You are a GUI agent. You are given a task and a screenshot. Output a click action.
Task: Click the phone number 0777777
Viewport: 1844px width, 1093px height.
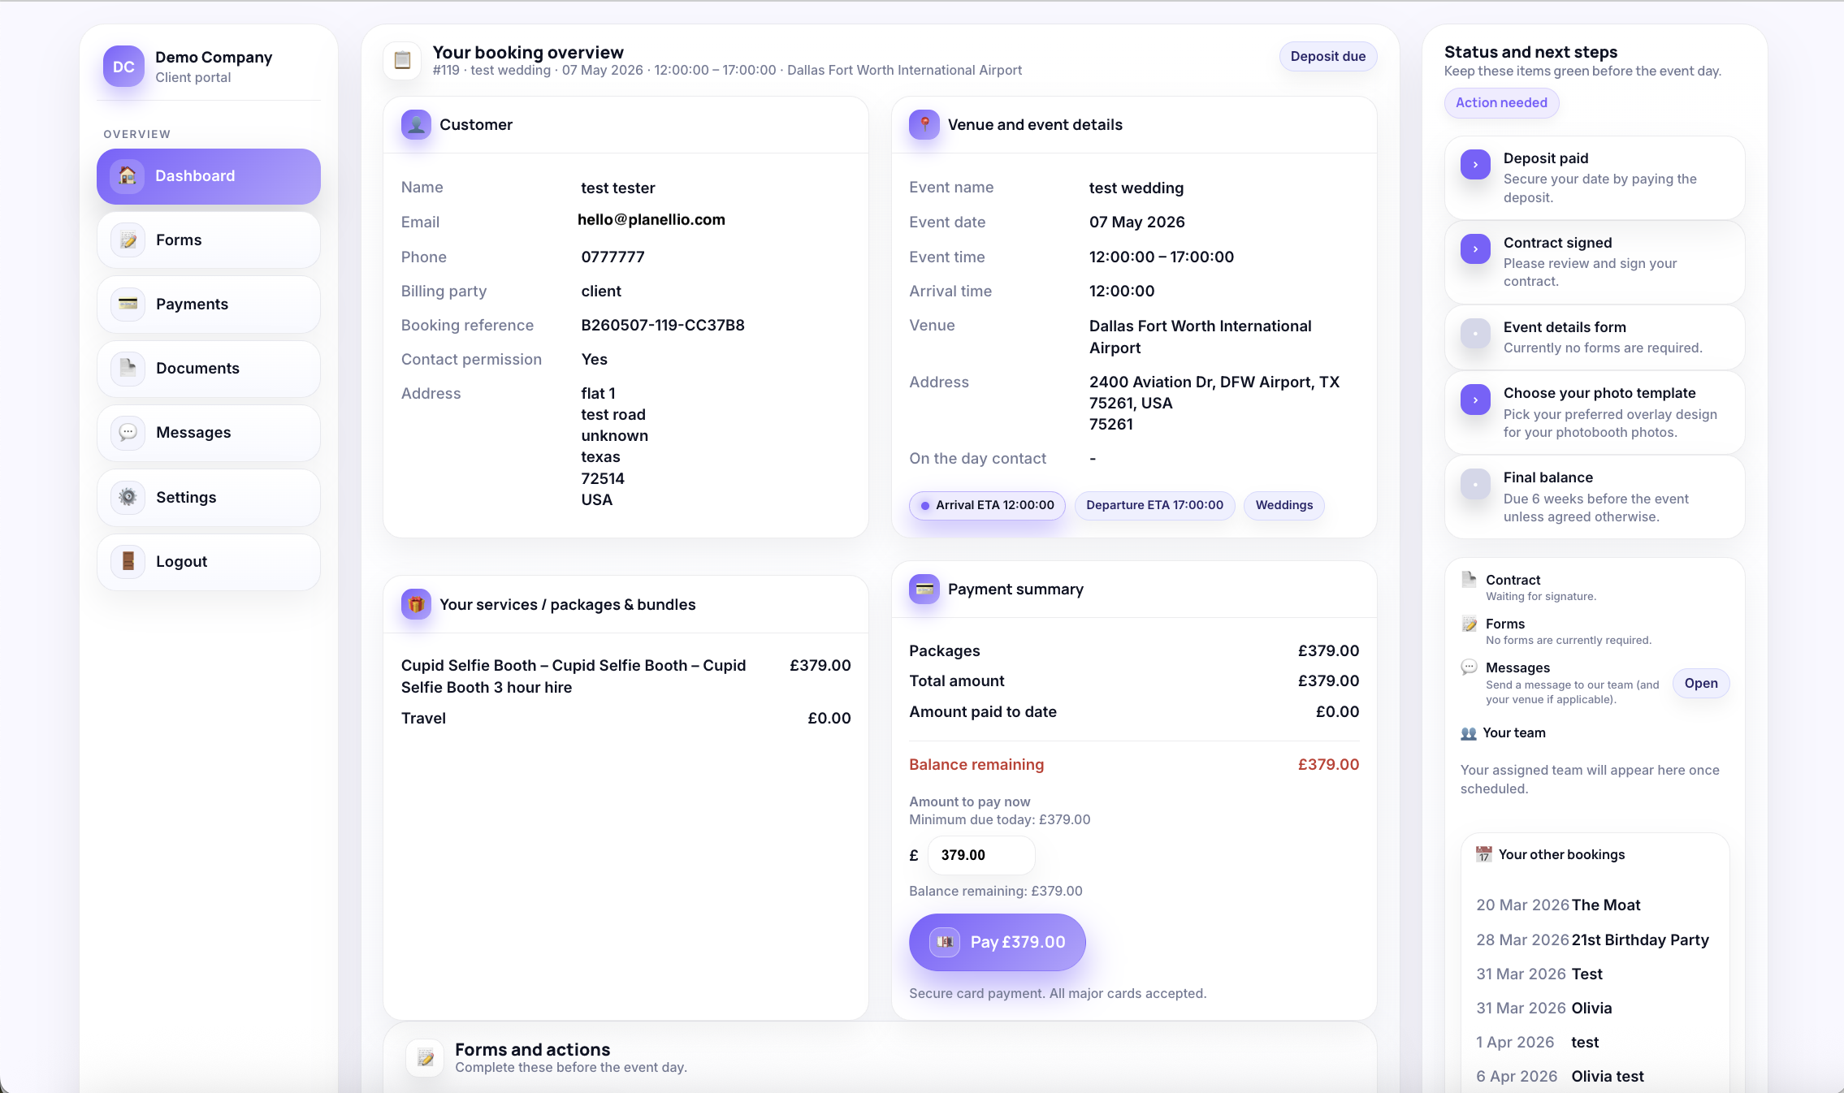pyautogui.click(x=613, y=257)
